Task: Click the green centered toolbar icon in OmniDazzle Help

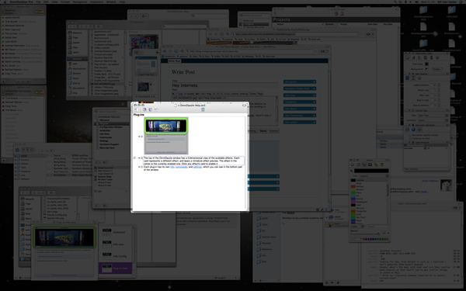Action: click(x=203, y=110)
